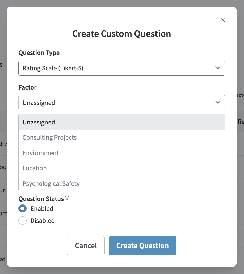Open the Question Type dropdown
The width and height of the screenshot is (244, 274).
pos(121,68)
